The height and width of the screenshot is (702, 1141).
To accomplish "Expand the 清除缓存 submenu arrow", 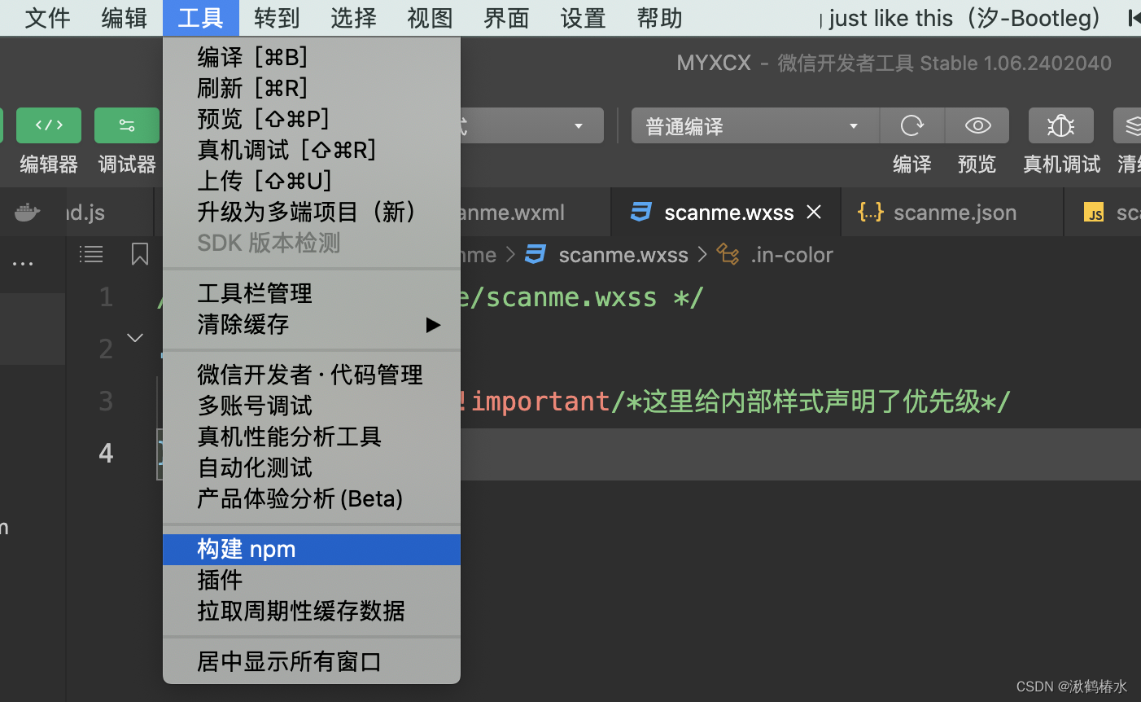I will point(433,325).
